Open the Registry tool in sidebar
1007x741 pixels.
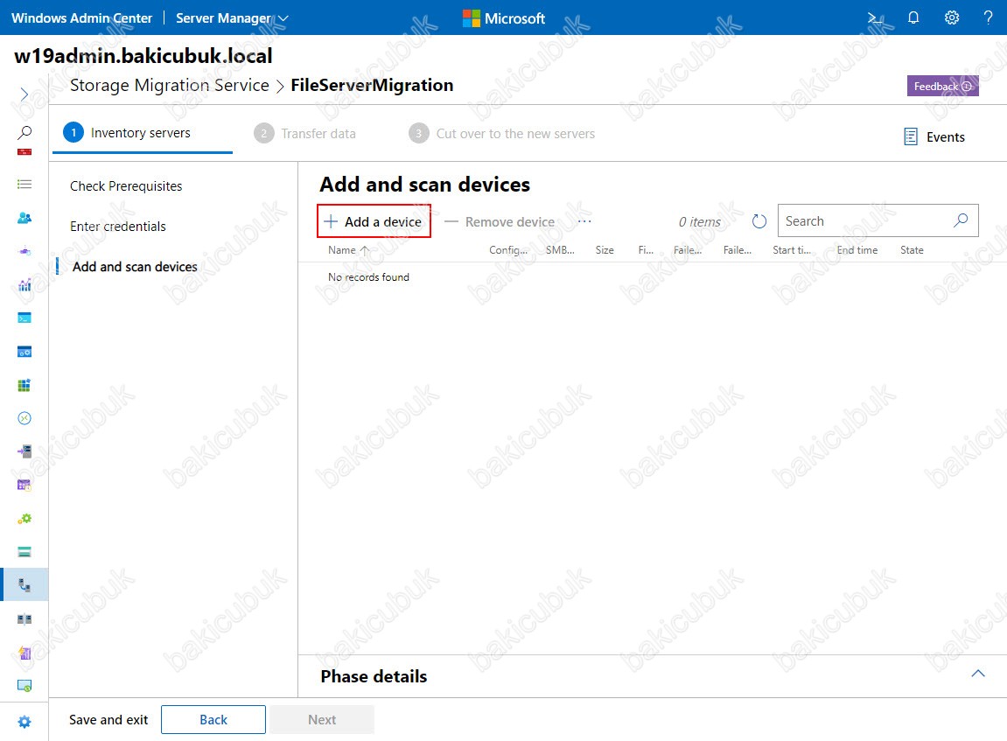click(x=24, y=385)
